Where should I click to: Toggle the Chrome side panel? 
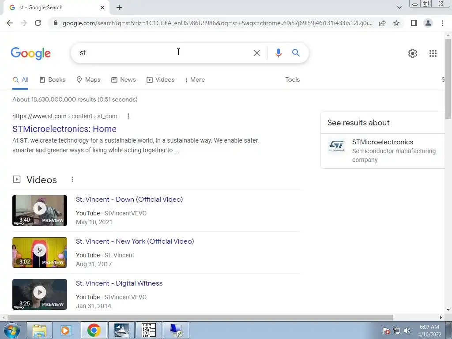(x=414, y=23)
